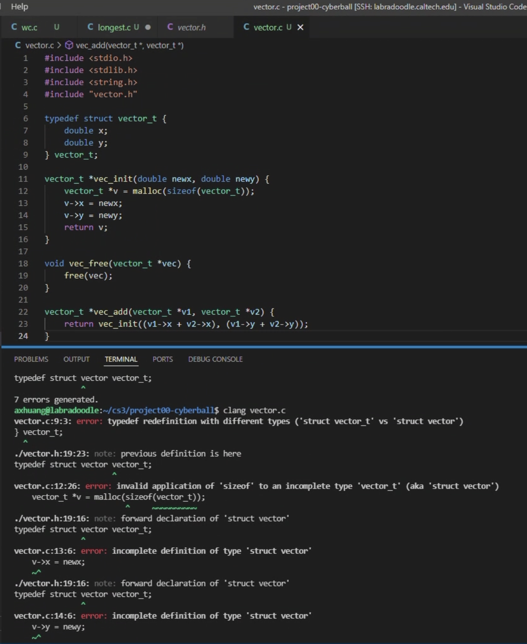The width and height of the screenshot is (527, 644).
Task: Switch to the PROBLEMS panel tab
Action: [x=31, y=359]
